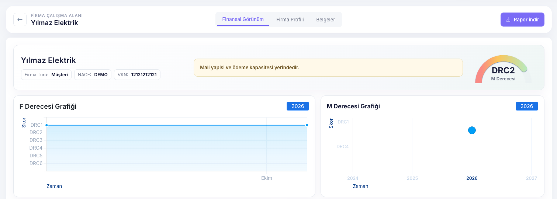
Task: Click the Yılmaz Elektrik header title
Action: click(x=55, y=23)
